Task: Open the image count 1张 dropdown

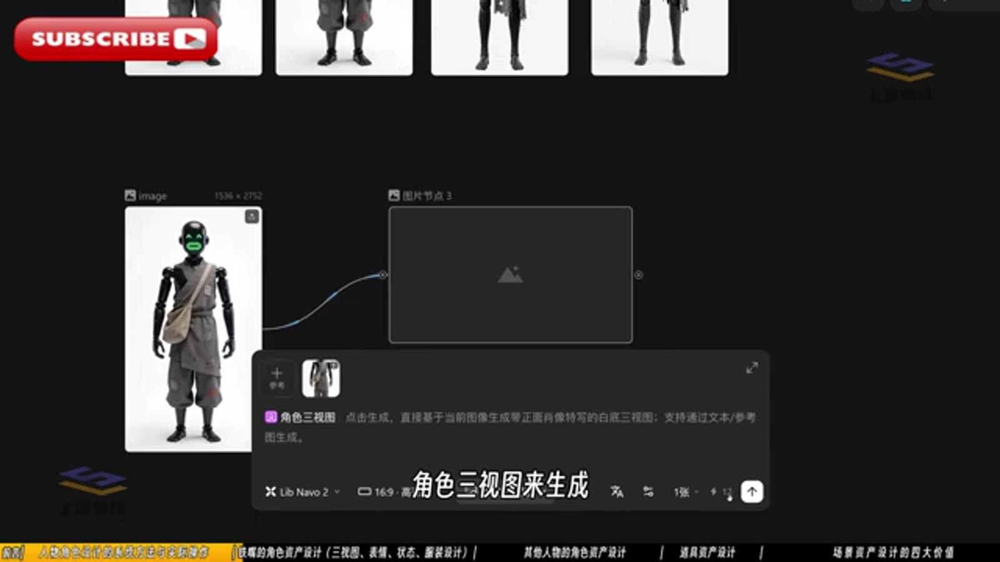Action: [686, 492]
